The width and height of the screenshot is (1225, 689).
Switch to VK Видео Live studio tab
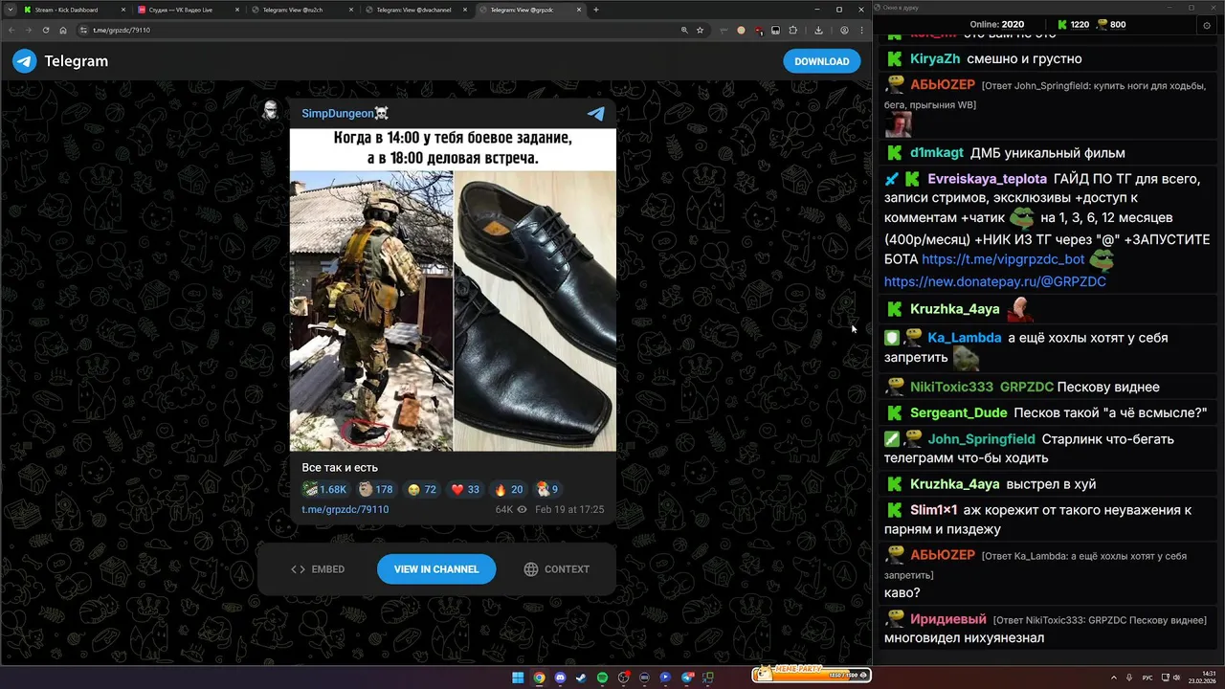187,10
